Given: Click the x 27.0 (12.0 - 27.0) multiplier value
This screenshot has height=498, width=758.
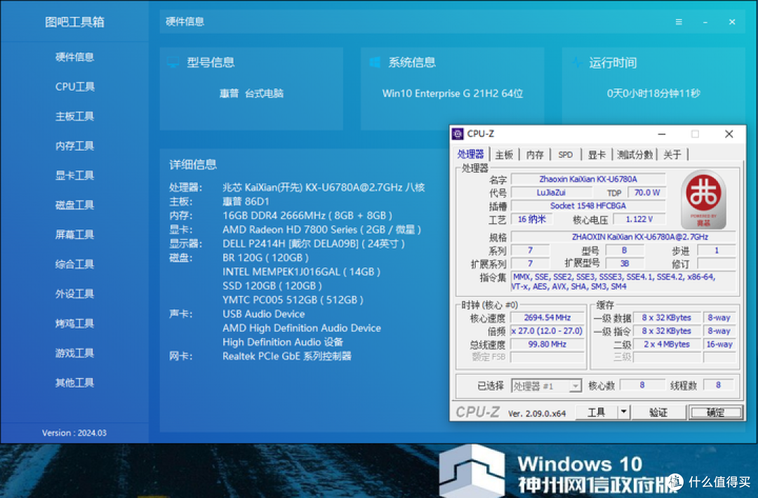Looking at the screenshot, I should coord(547,331).
